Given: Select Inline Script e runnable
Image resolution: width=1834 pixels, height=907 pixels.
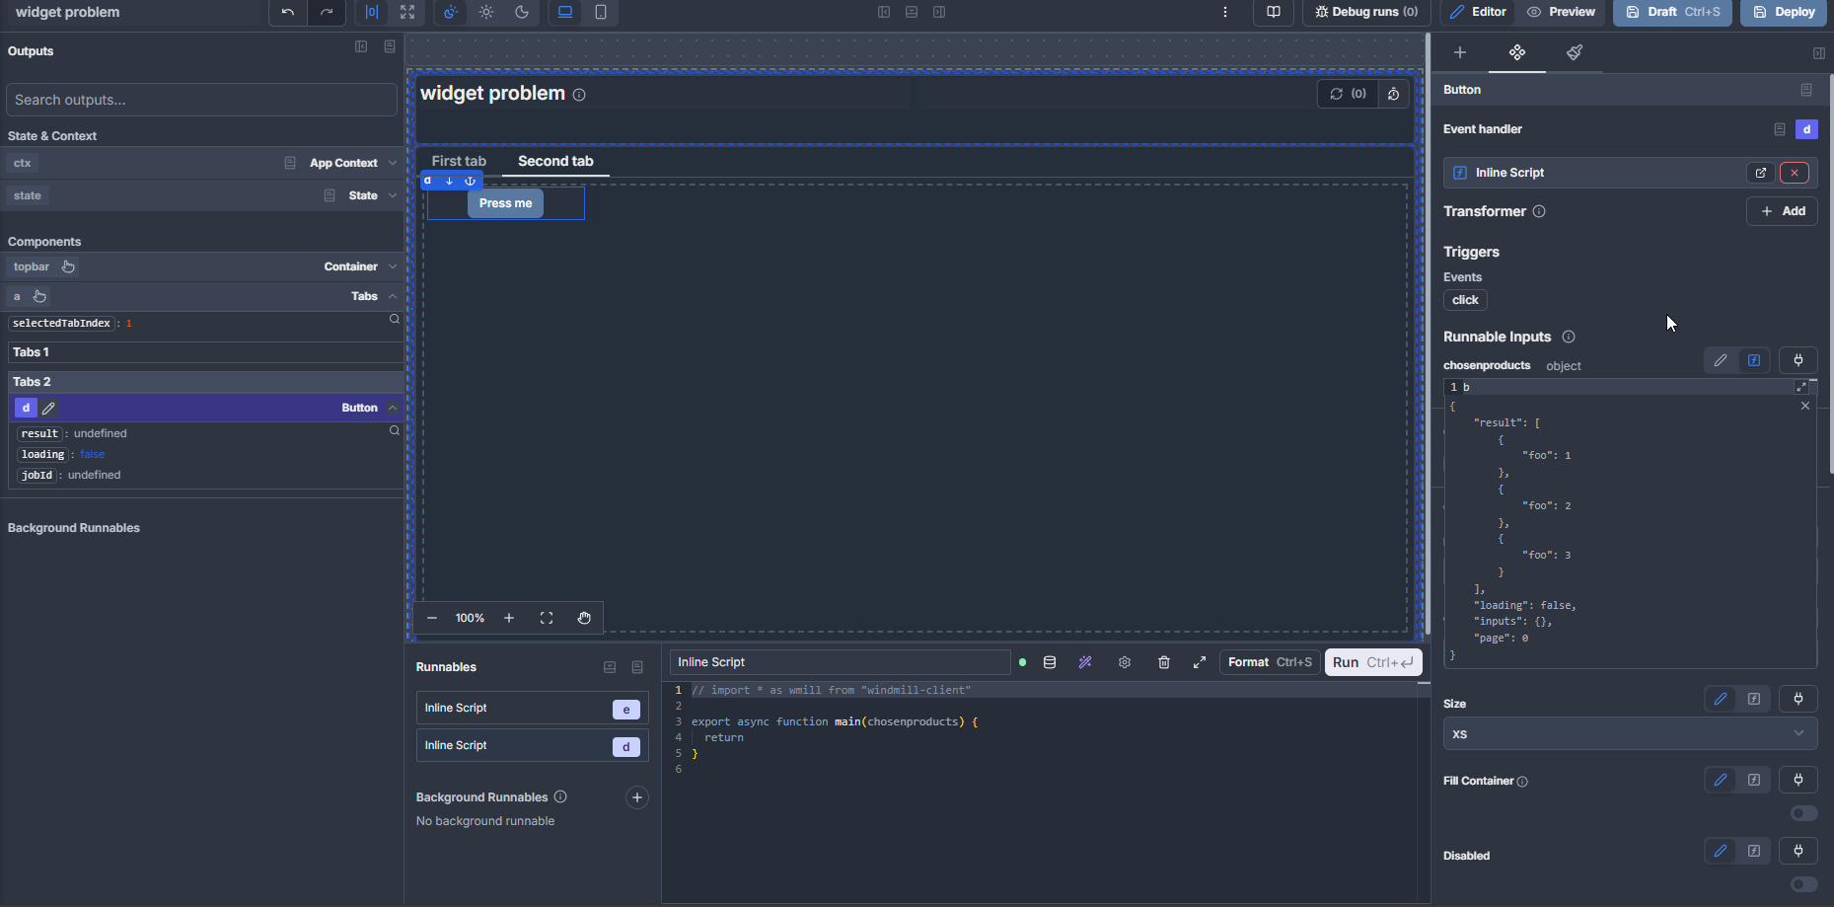Looking at the screenshot, I should 532,709.
